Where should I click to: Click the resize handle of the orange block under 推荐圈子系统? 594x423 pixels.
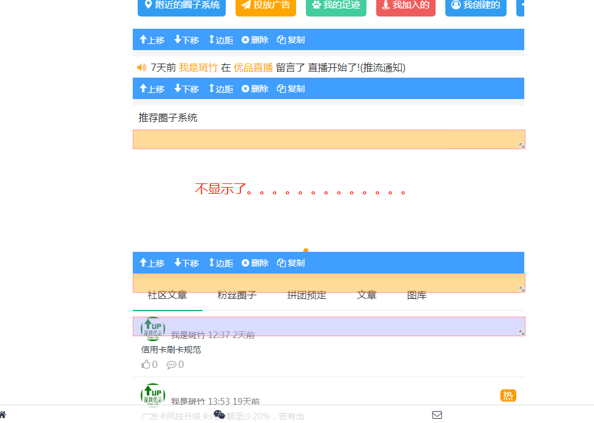point(521,145)
